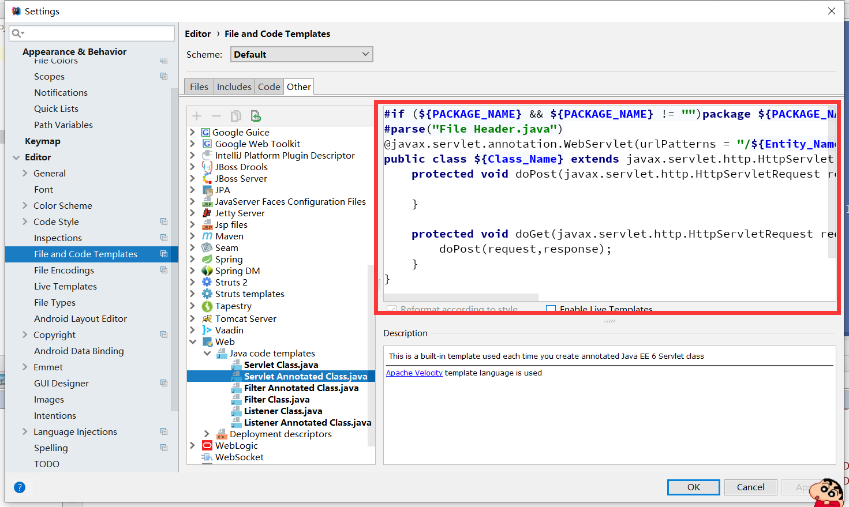The width and height of the screenshot is (849, 507).
Task: Click the template tree vertical scrollbar
Action: [371, 355]
